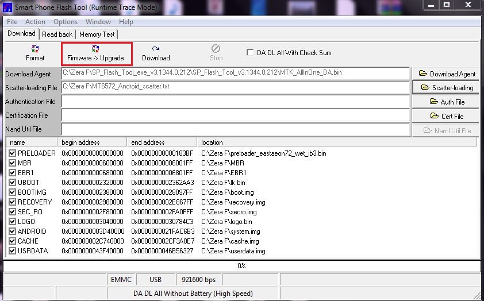Uncheck the CACHE partition checkbox

point(12,241)
